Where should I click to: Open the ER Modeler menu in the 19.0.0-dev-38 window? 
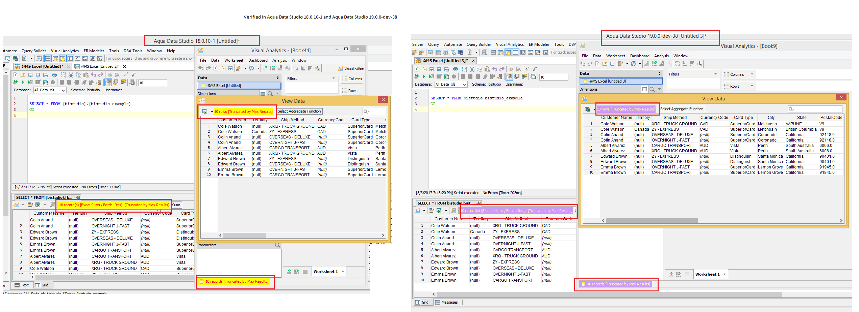tap(539, 44)
